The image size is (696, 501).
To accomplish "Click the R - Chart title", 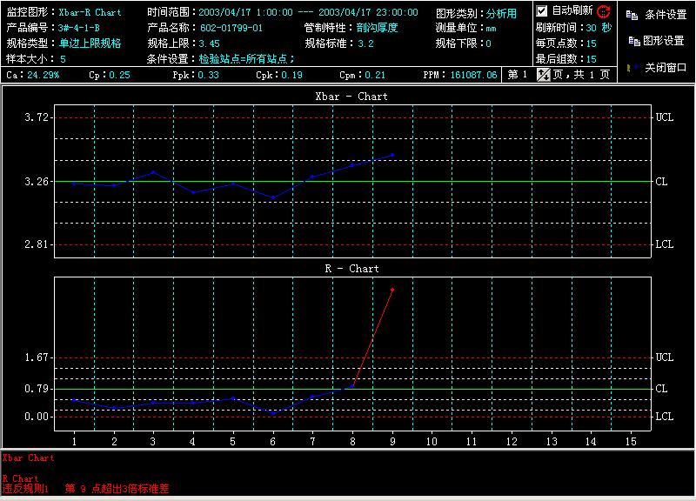I will tap(351, 269).
